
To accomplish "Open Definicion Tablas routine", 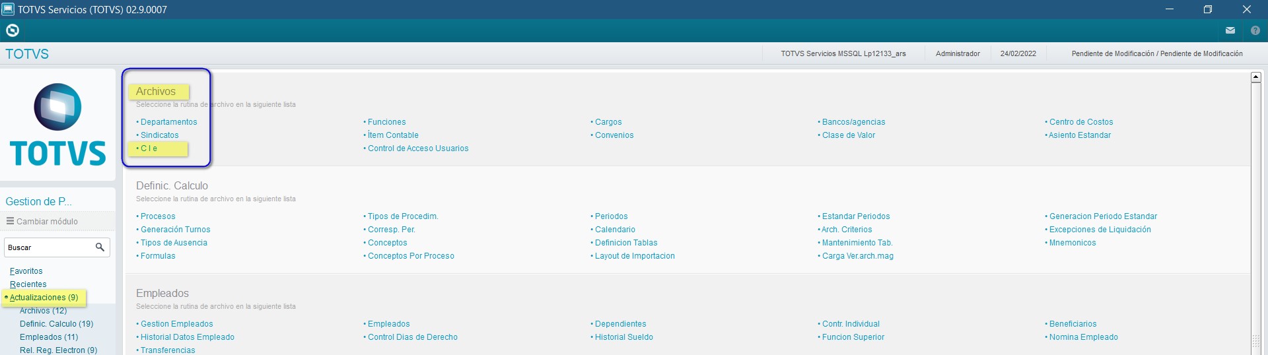I will pyautogui.click(x=626, y=243).
